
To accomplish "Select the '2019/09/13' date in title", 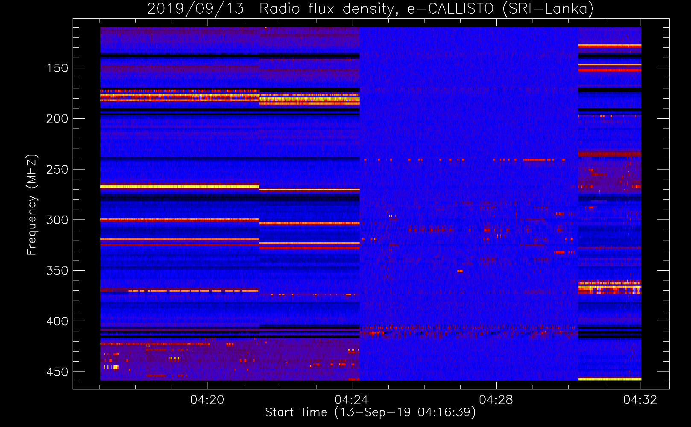I will coord(195,9).
